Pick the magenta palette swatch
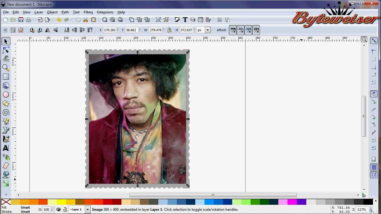 (292, 202)
